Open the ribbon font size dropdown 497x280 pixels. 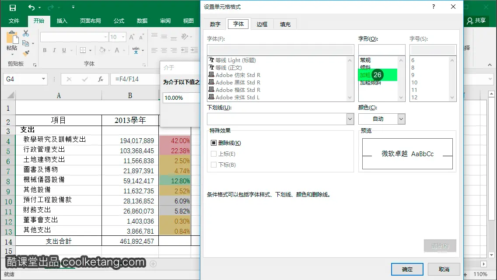(x=123, y=37)
